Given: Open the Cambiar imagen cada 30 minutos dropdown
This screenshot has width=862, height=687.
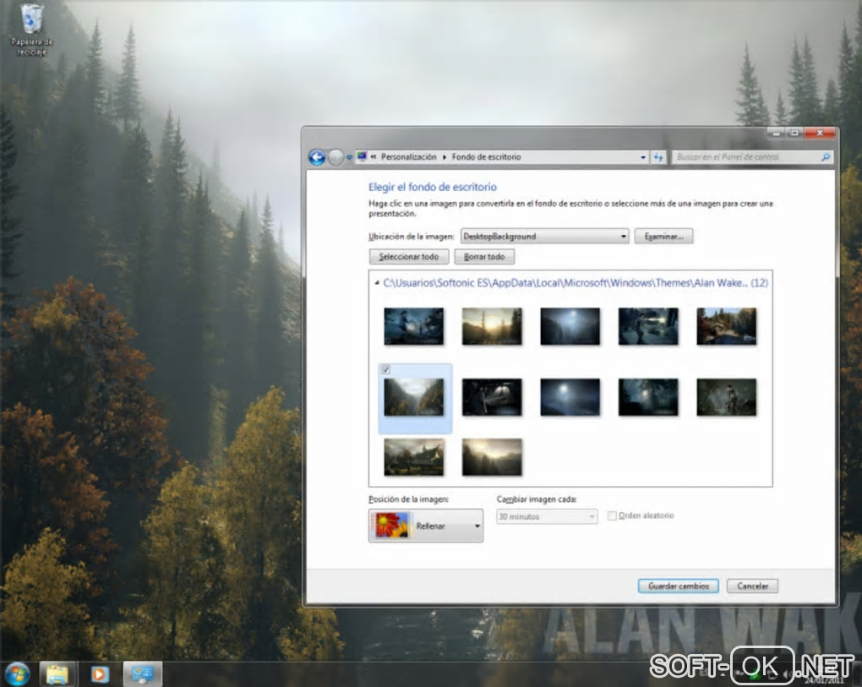Looking at the screenshot, I should [547, 516].
